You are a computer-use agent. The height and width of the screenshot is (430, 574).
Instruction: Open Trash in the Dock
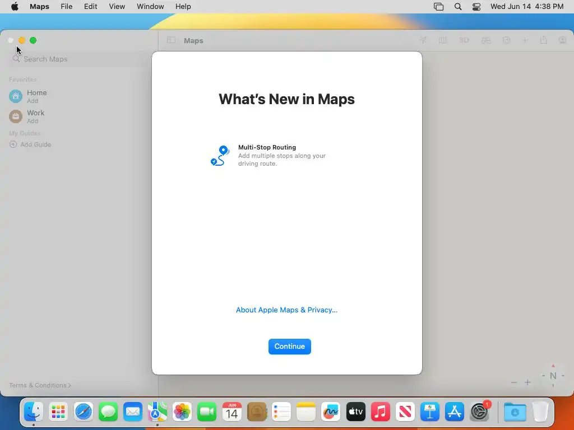[540, 412]
